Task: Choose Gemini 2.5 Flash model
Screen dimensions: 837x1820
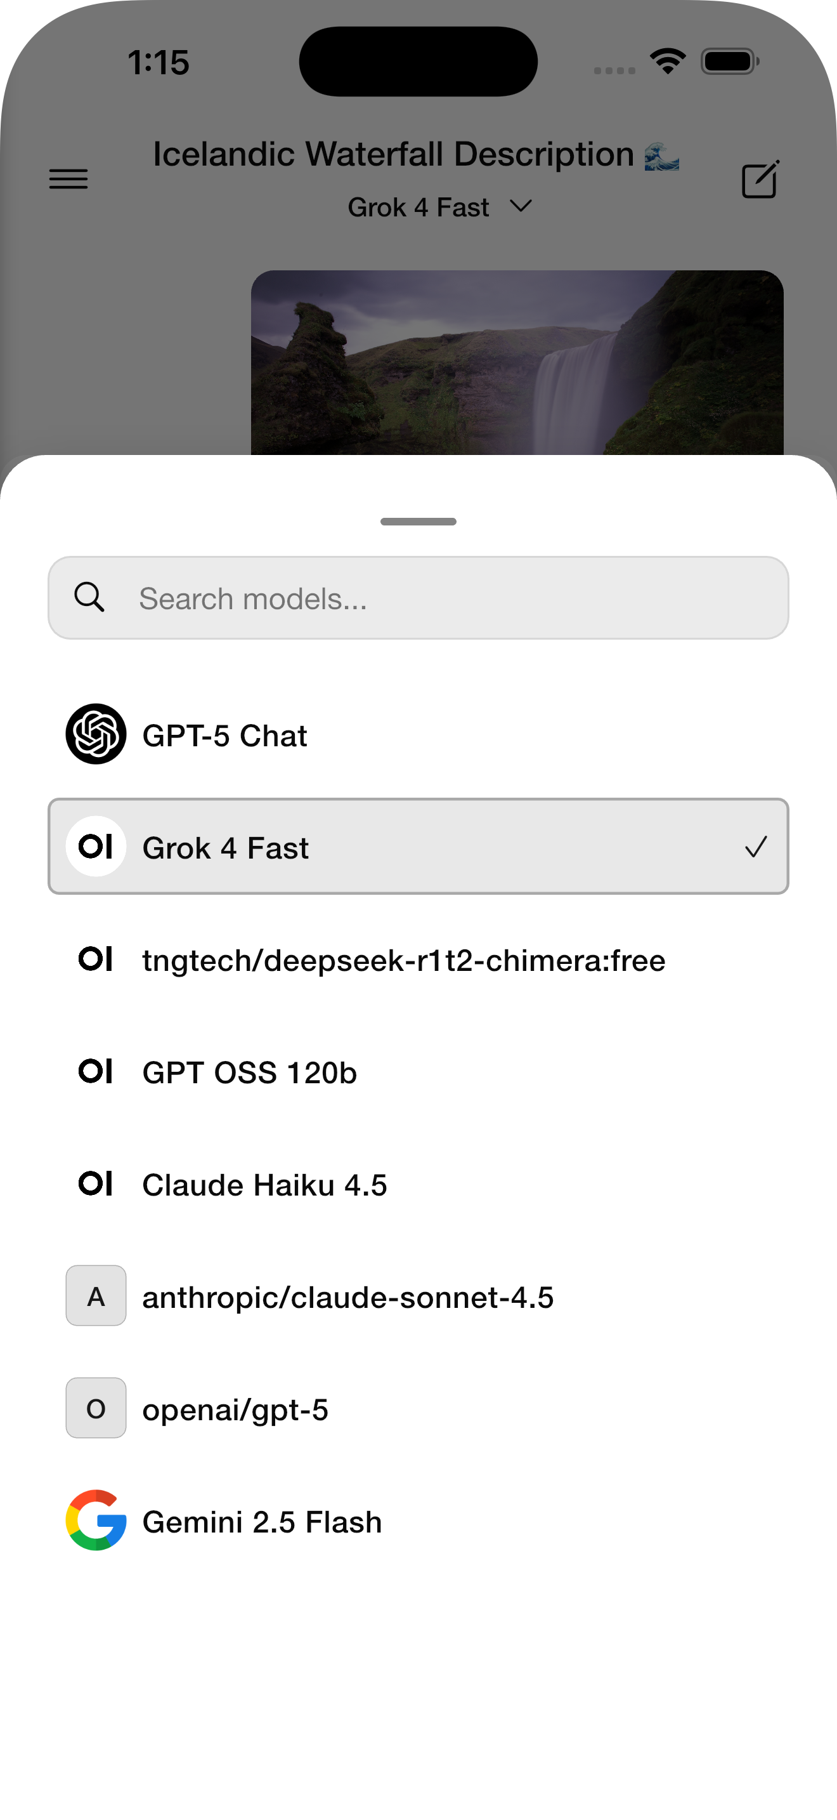Action: tap(262, 1522)
